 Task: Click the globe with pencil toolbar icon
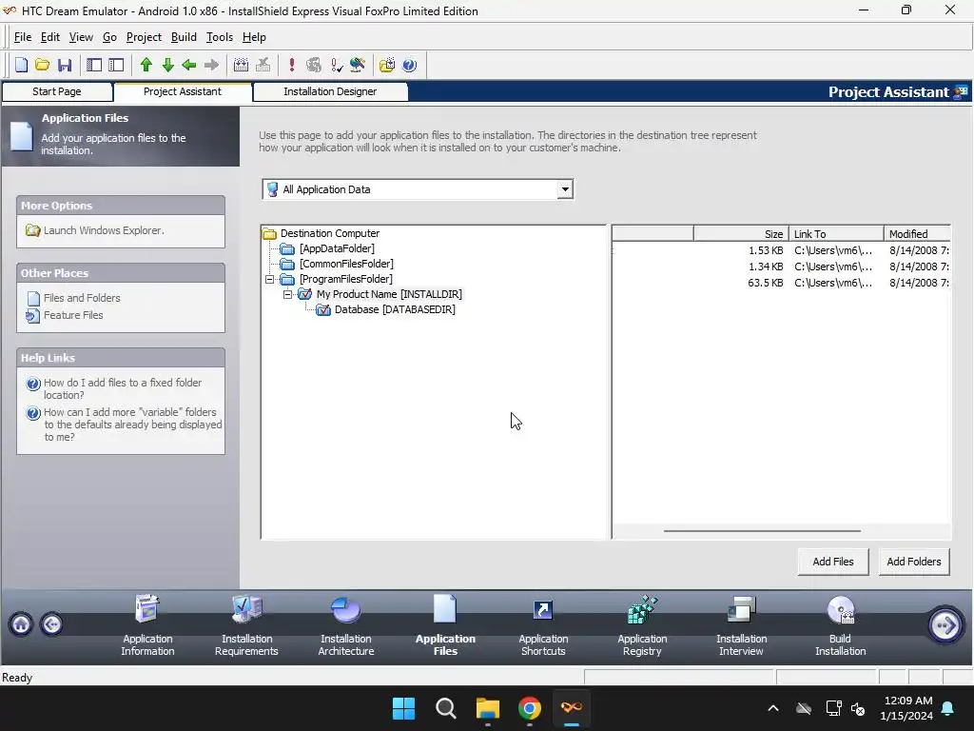[x=358, y=65]
